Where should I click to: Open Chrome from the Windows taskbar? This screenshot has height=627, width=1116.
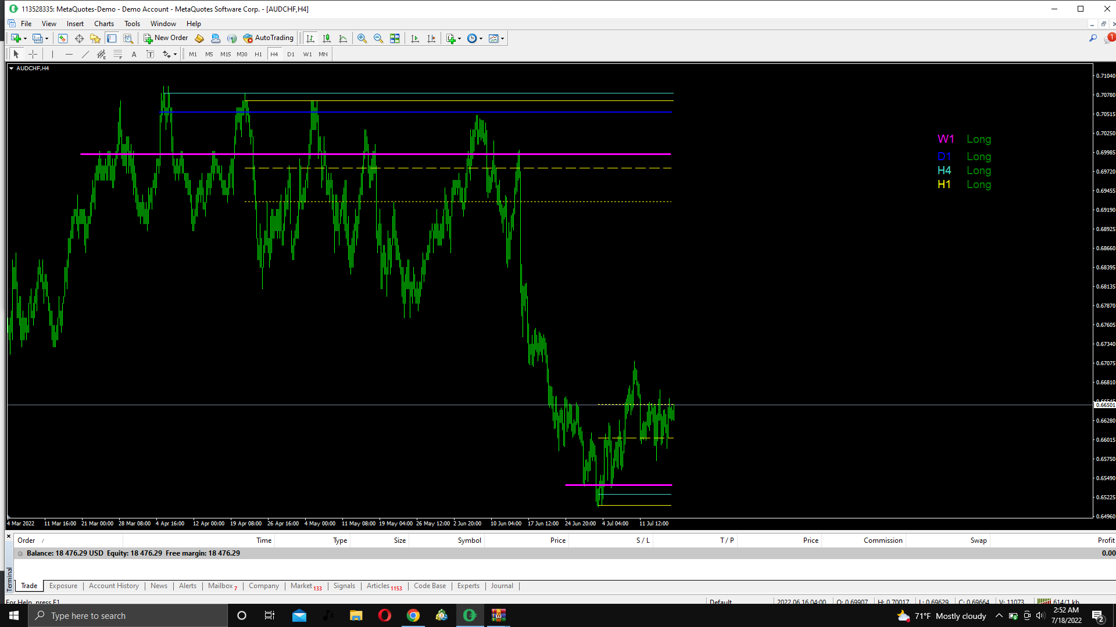click(x=413, y=615)
